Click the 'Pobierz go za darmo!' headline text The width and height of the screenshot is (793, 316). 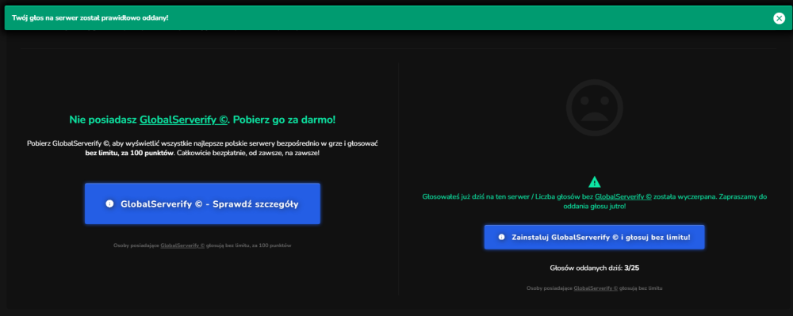(284, 120)
